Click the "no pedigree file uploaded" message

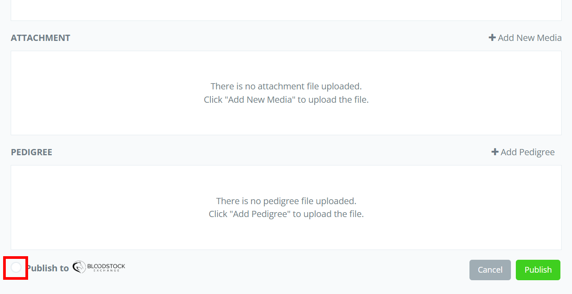286,201
